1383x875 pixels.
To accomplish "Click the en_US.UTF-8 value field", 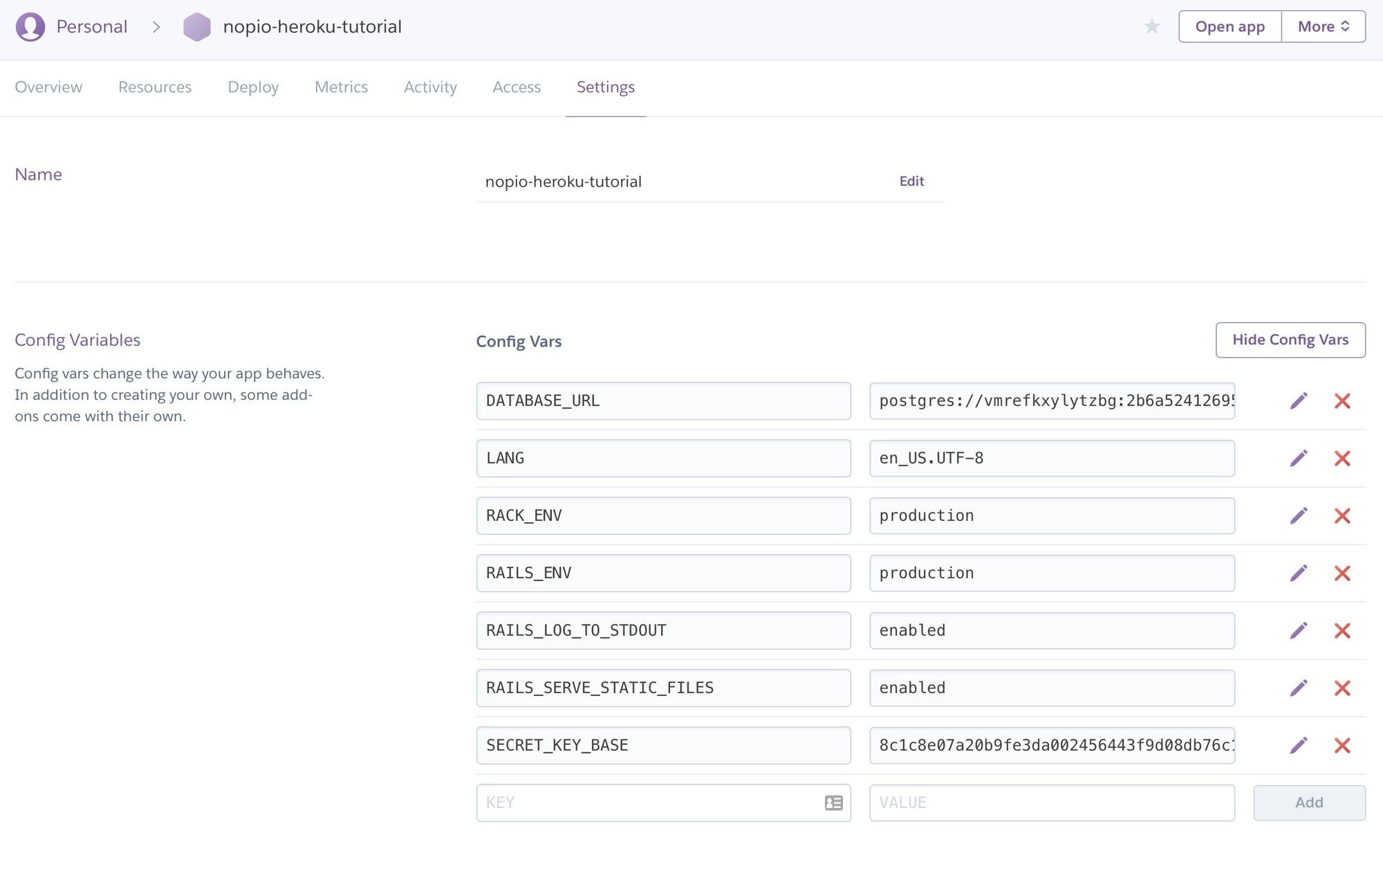I will tap(1052, 458).
